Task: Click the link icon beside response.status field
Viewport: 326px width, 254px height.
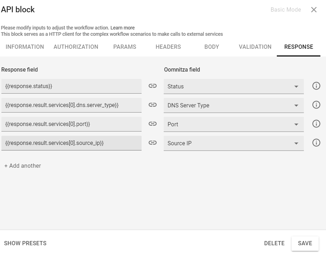Action: [152, 86]
